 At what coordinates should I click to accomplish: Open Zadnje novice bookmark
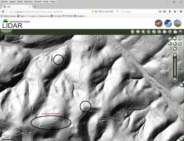tap(43, 16)
